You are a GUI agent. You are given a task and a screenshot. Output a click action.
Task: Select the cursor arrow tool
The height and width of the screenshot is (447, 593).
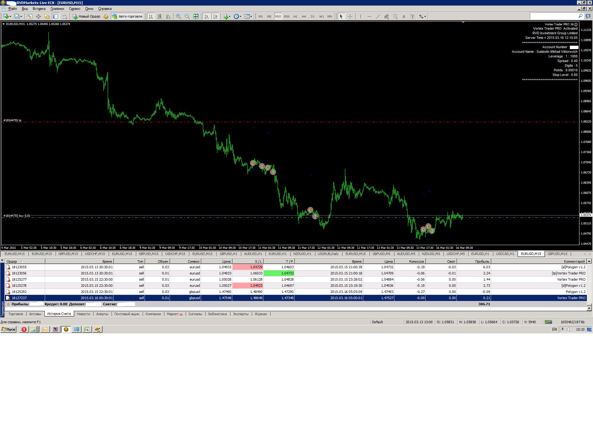click(x=341, y=16)
